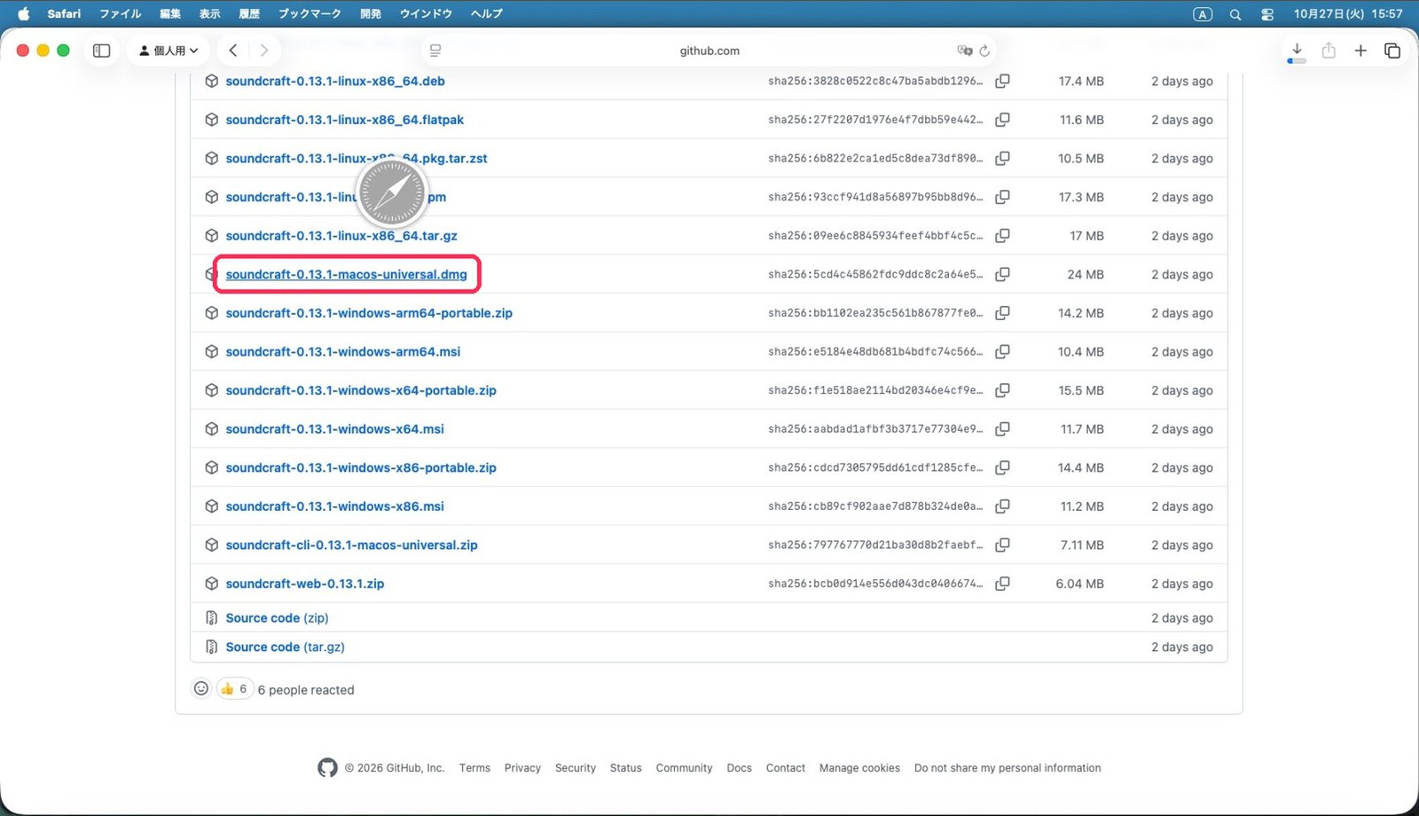Open Safari downloads popover
The image size is (1419, 816).
click(1297, 51)
